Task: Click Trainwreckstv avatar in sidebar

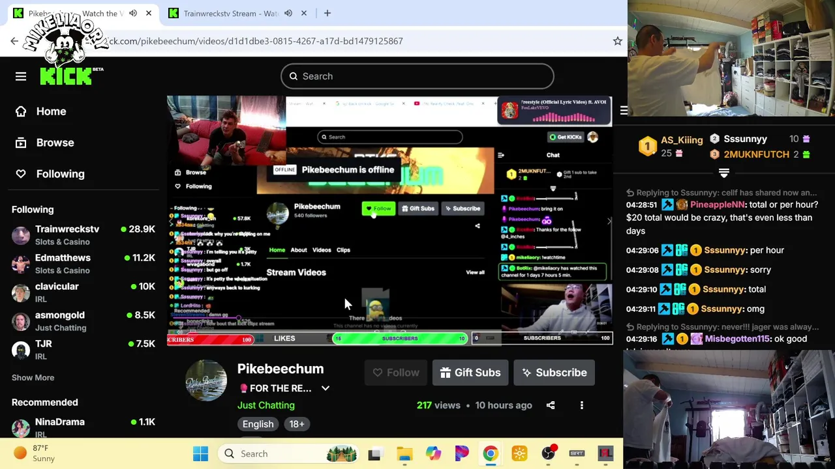Action: point(21,235)
